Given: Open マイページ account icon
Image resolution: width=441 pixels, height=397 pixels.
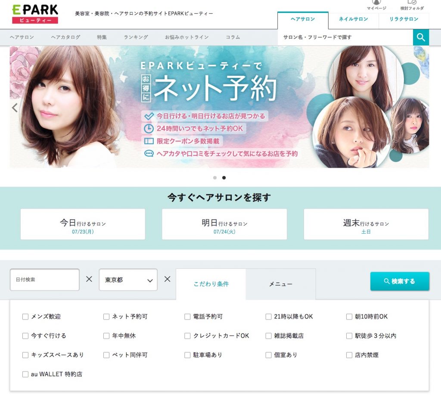Looking at the screenshot, I should point(376,5).
